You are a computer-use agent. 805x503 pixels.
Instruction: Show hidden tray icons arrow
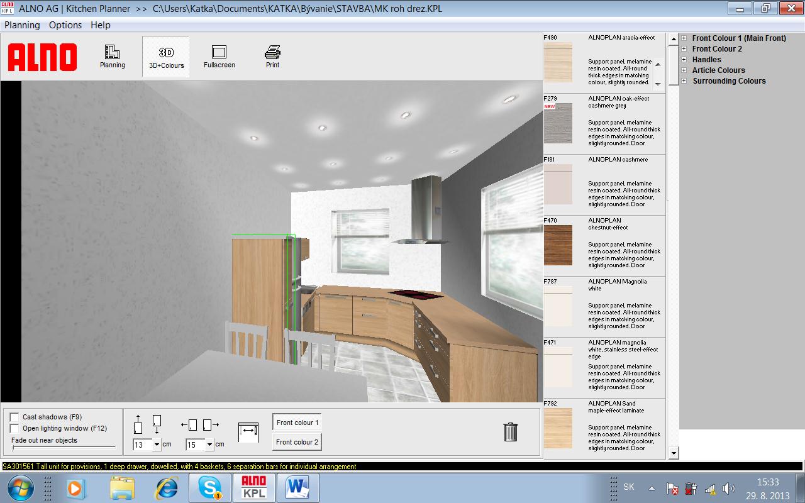click(652, 489)
